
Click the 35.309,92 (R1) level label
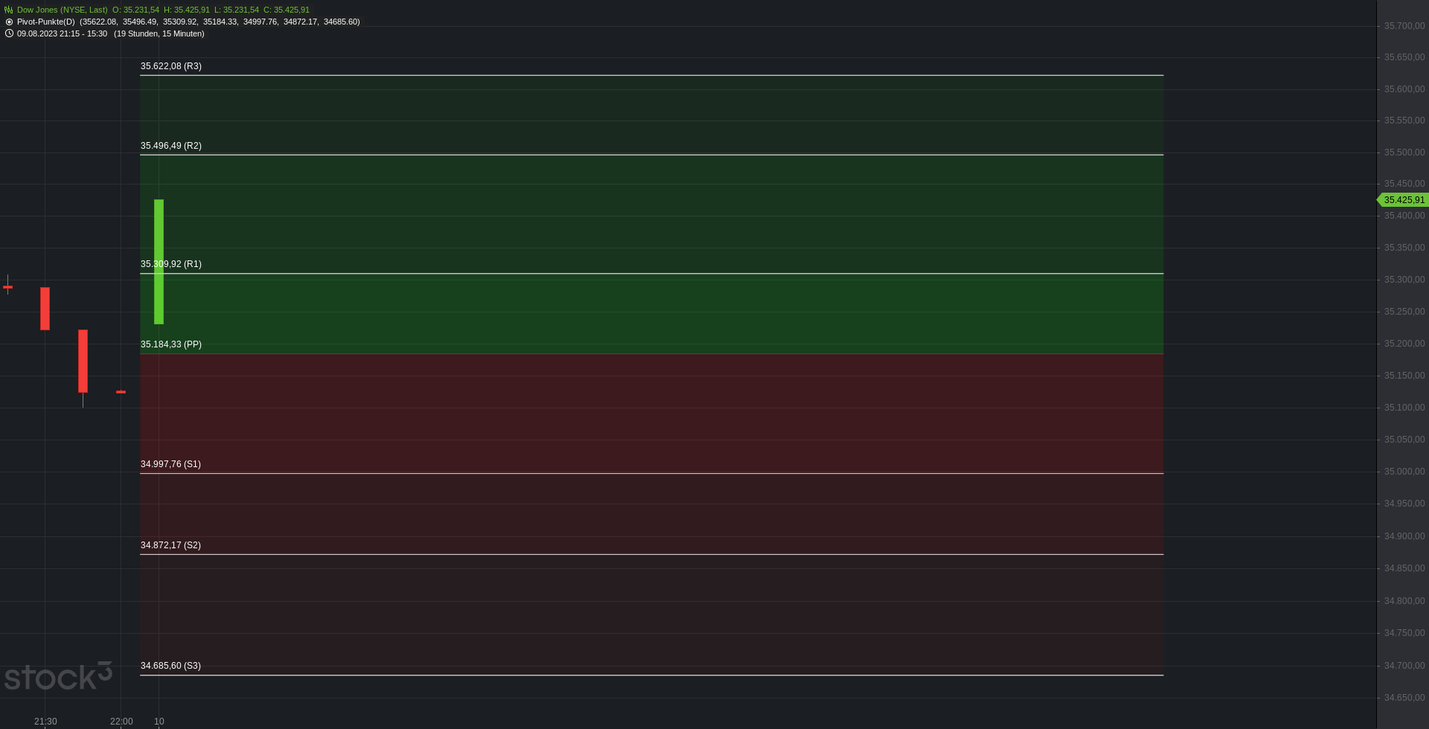pyautogui.click(x=171, y=264)
